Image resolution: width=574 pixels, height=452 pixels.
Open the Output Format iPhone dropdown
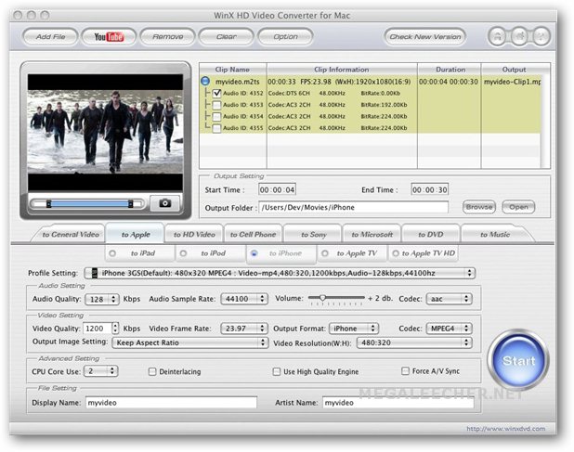coord(354,329)
